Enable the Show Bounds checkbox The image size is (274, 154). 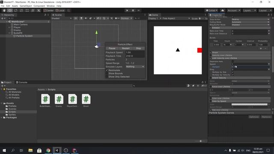(107, 74)
